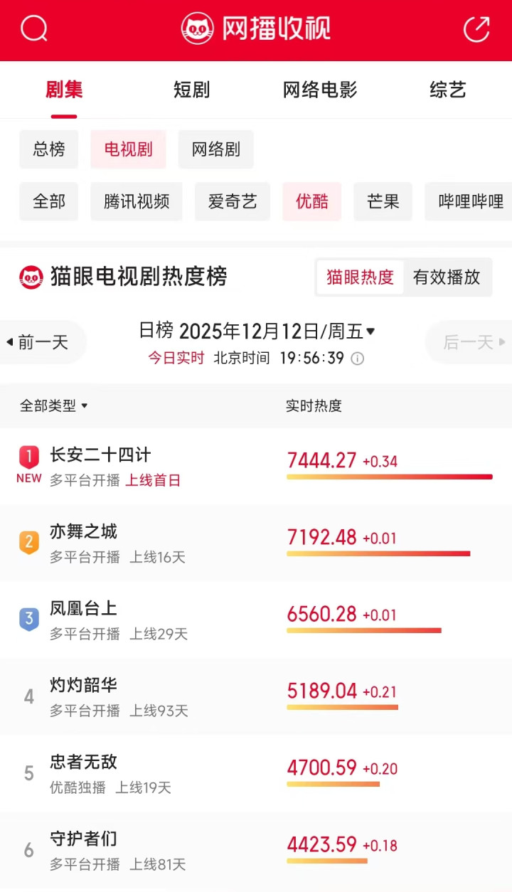Tap 长安二十四计 heat progress bar
This screenshot has width=512, height=892.
[390, 477]
